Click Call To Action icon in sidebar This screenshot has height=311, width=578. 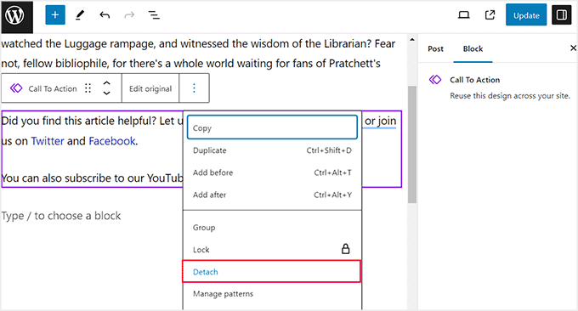point(435,80)
